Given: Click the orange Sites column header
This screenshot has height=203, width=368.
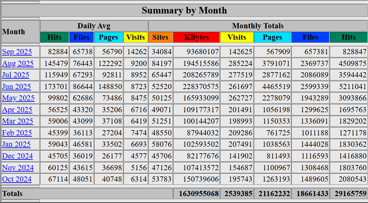Looking at the screenshot, I should tap(160, 37).
